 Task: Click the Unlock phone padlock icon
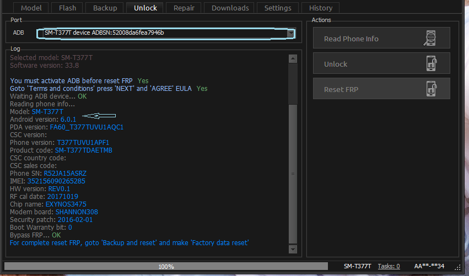[x=432, y=63]
